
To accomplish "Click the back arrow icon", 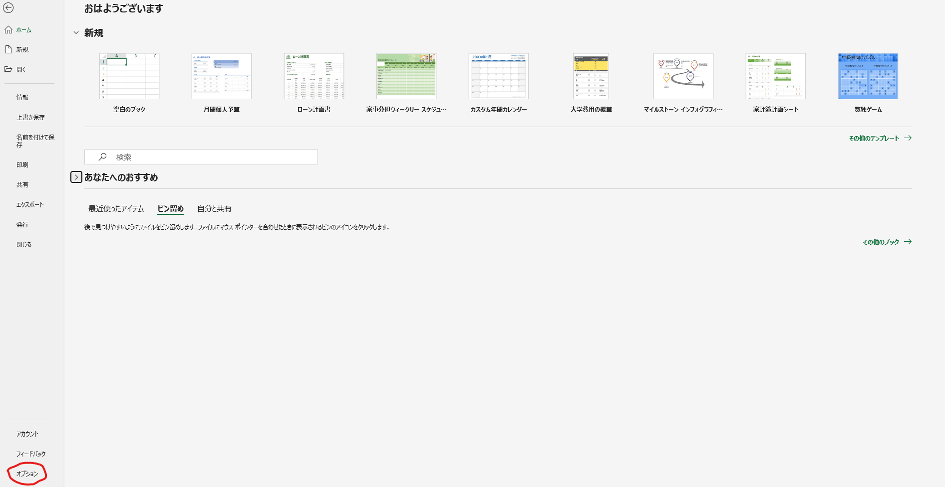I will tap(8, 8).
